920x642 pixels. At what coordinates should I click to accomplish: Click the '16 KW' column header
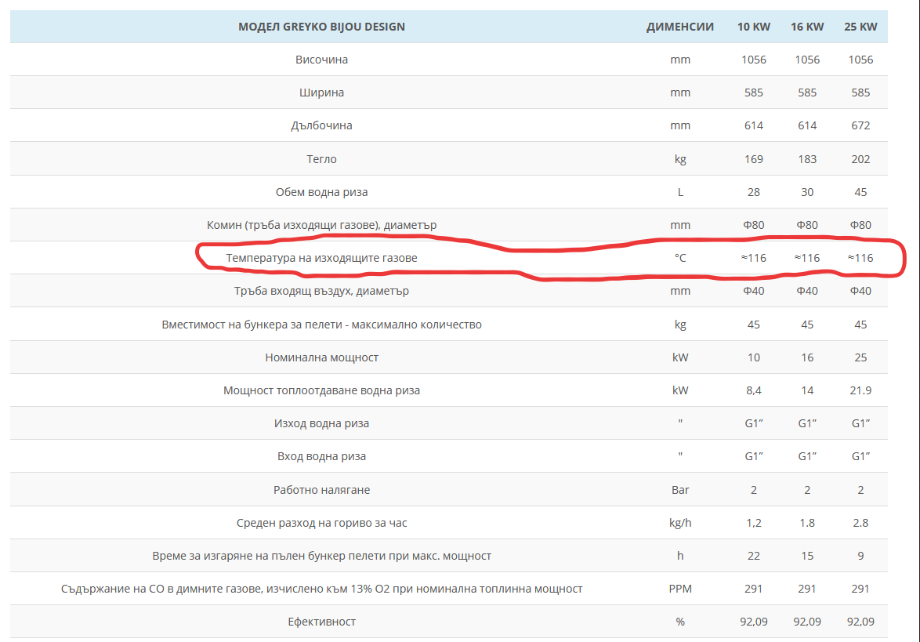pos(806,27)
